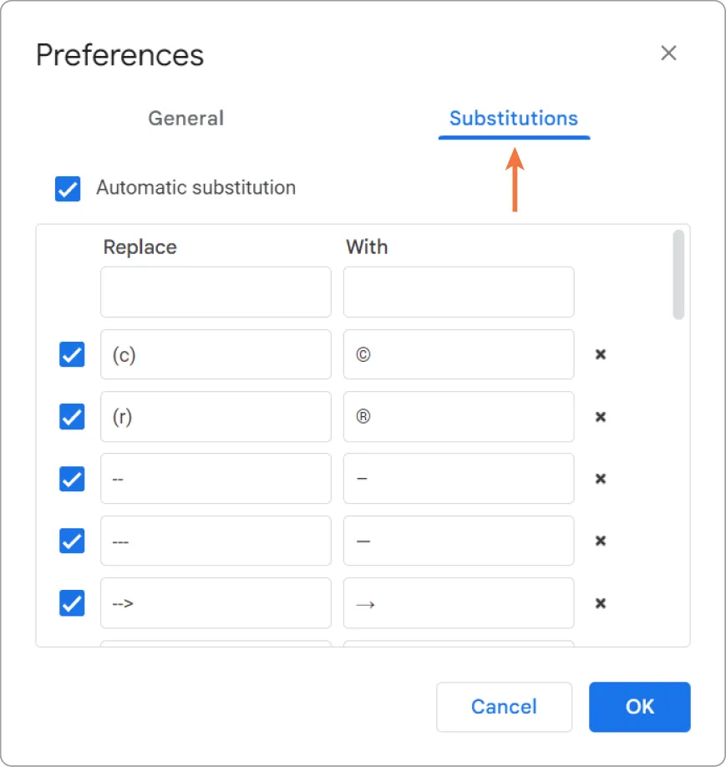
Task: Edit the "(c)" replace text box
Action: tap(216, 354)
